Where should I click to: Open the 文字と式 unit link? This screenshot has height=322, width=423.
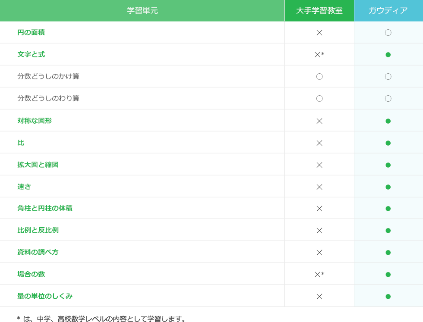(31, 54)
